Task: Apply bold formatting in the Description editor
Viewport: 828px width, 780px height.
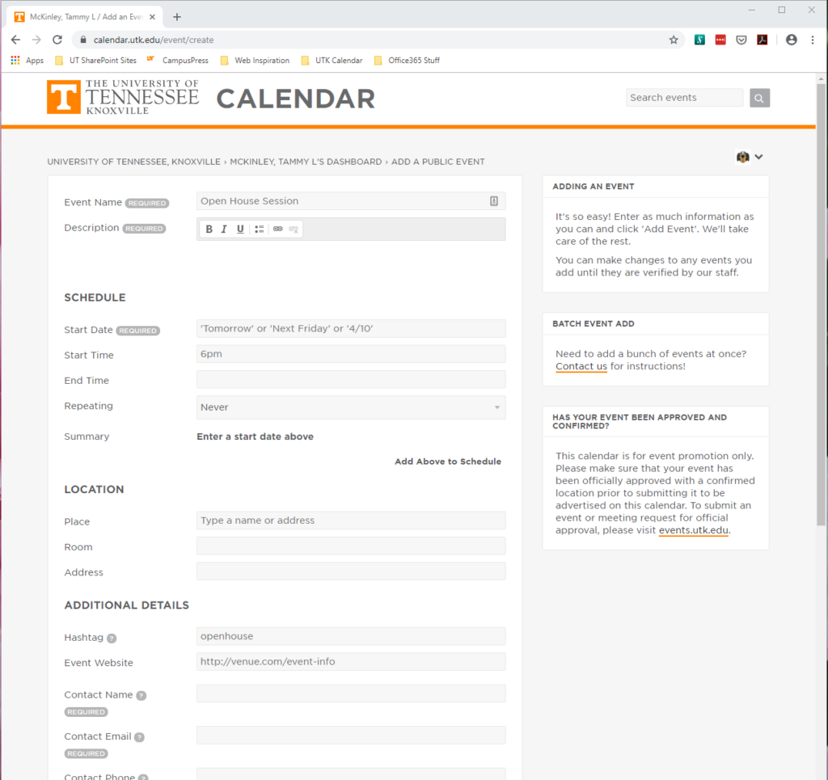Action: click(209, 229)
